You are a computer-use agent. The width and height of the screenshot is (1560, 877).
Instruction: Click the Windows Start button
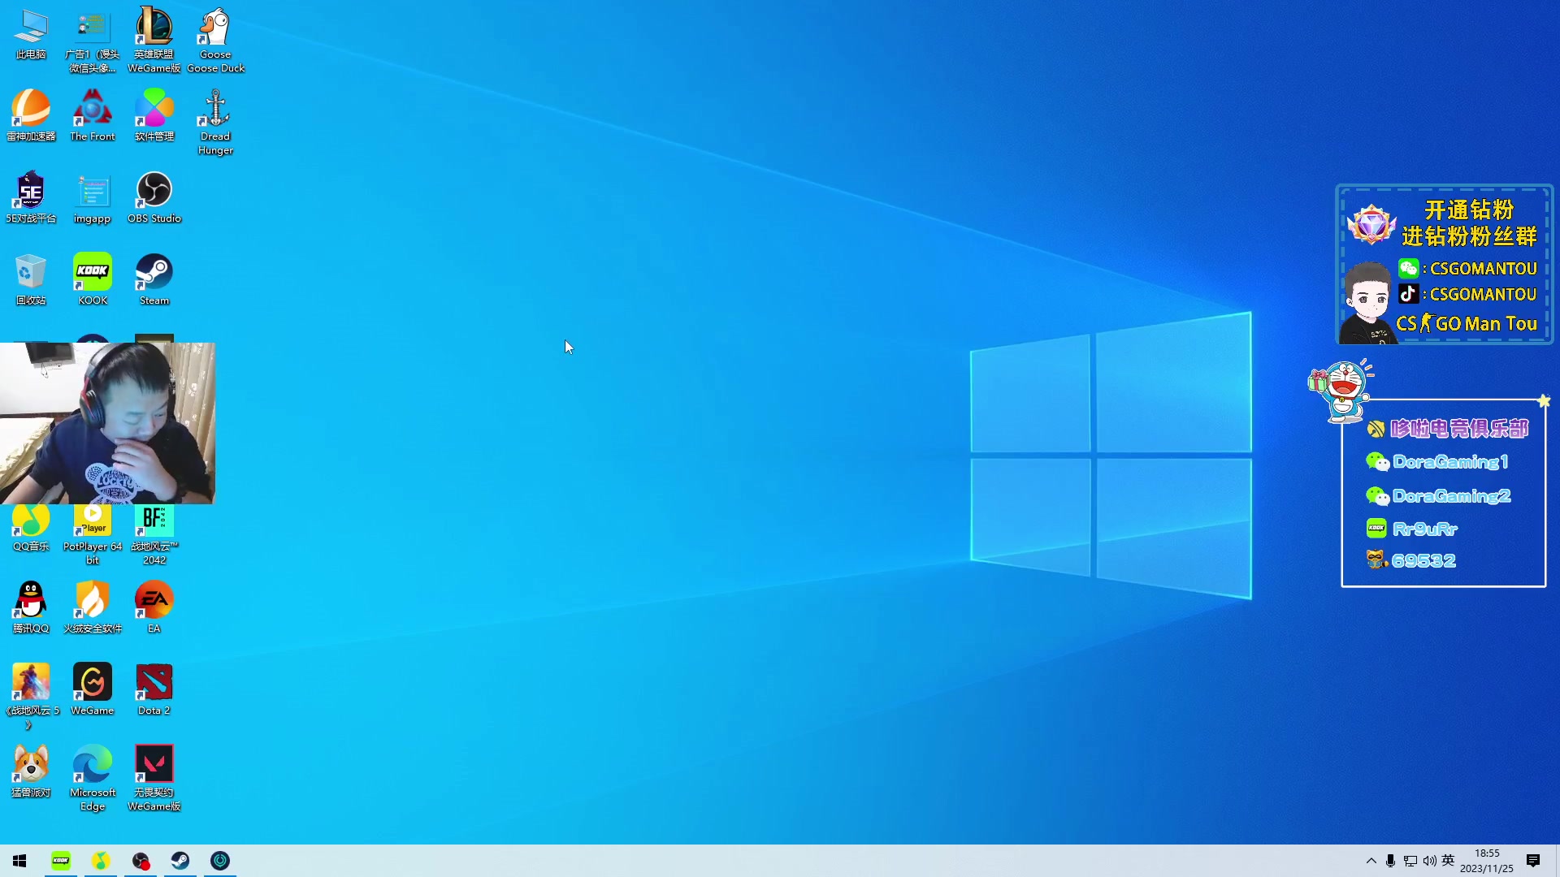[x=19, y=861]
